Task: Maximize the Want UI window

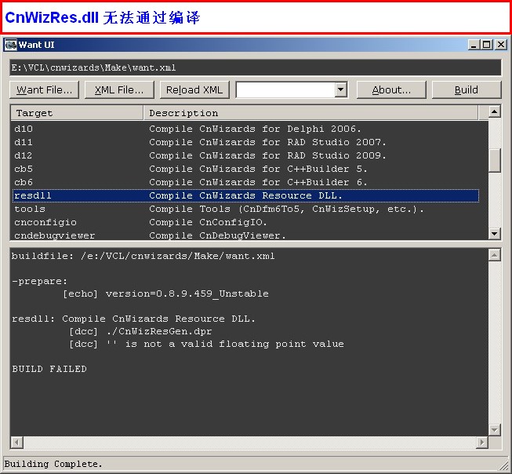Action: pos(487,45)
